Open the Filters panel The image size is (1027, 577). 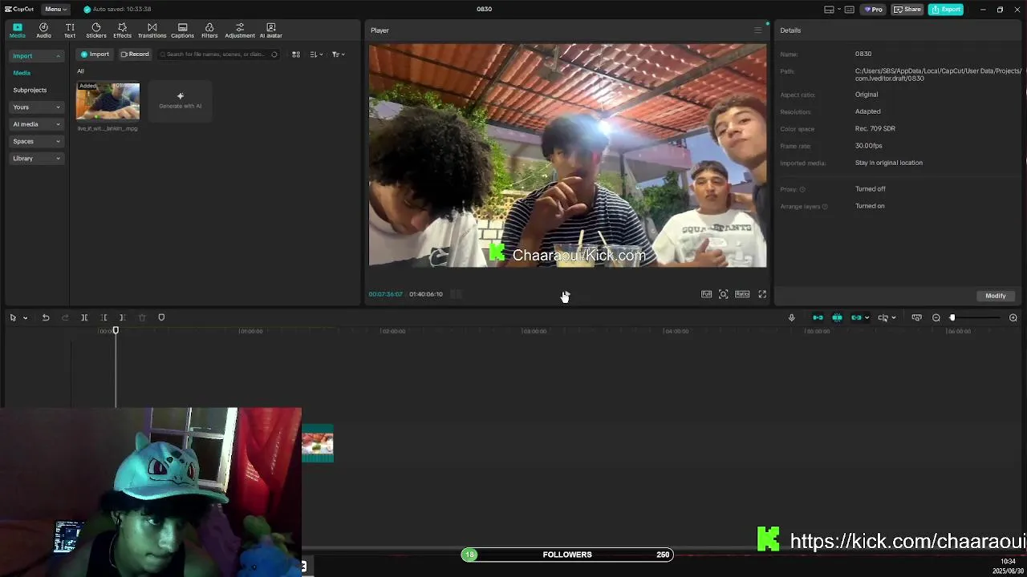pyautogui.click(x=209, y=30)
